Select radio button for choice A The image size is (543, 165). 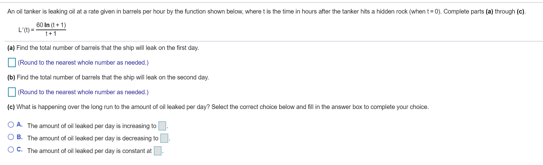(x=11, y=125)
